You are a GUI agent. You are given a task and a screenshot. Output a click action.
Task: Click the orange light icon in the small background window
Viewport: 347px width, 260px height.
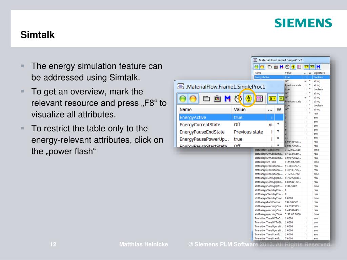coord(262,67)
